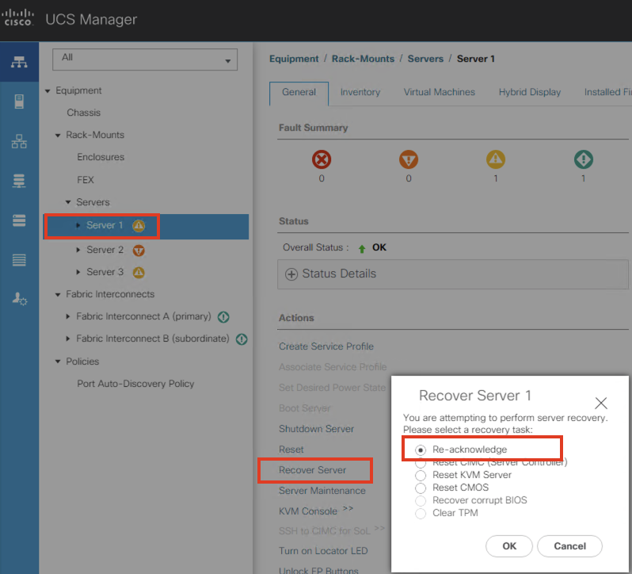Open the Servers icon in left navigation bar
Image resolution: width=632 pixels, height=574 pixels.
point(19,102)
